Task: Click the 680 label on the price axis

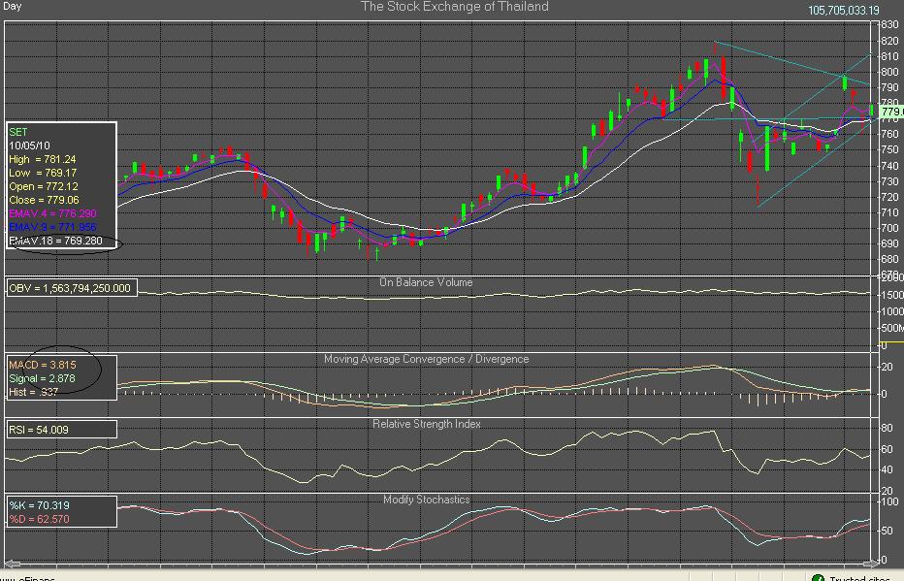Action: (890, 259)
